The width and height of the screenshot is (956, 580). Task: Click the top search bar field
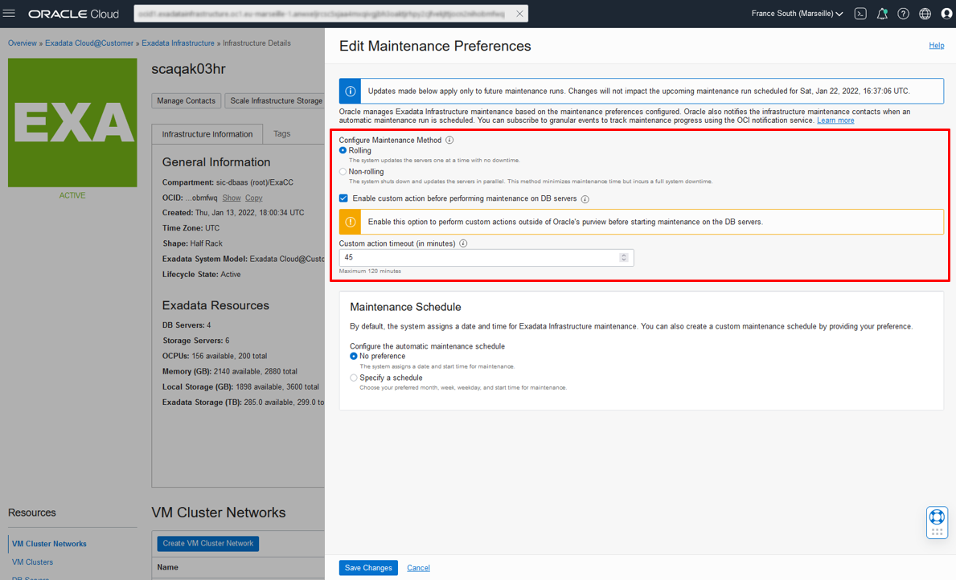pyautogui.click(x=330, y=14)
